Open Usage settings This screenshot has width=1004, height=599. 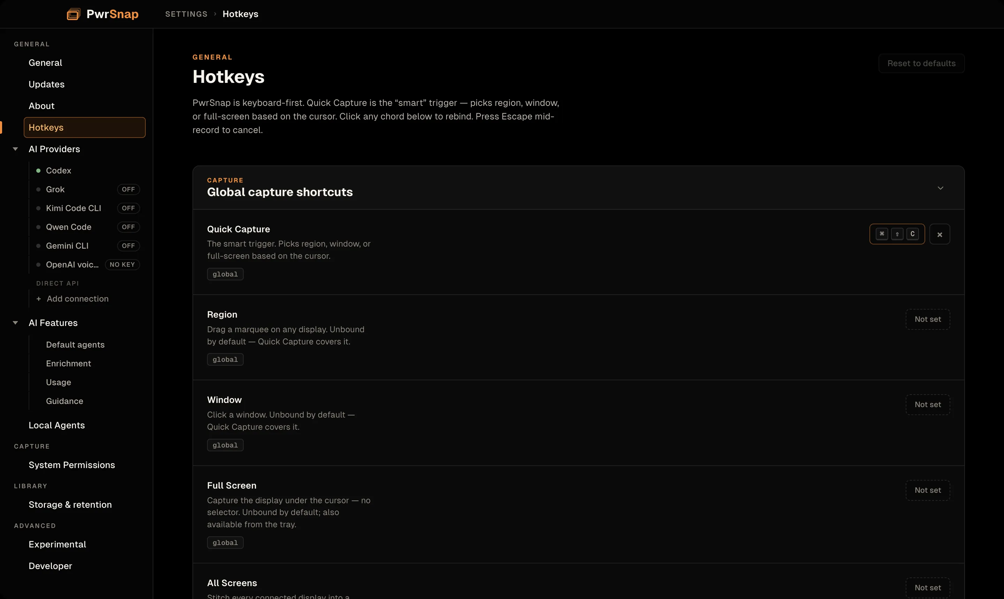[x=59, y=382]
